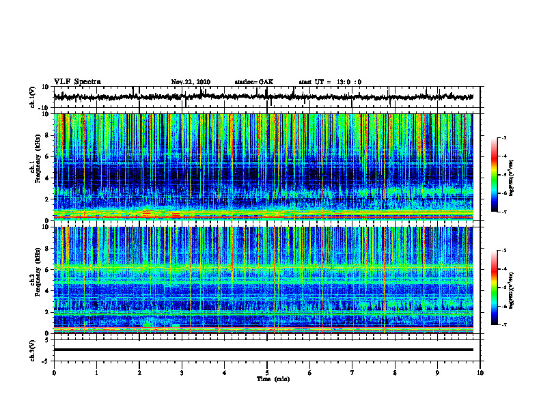Click the time axis tick label '1'
This screenshot has width=541, height=418.
click(x=96, y=373)
